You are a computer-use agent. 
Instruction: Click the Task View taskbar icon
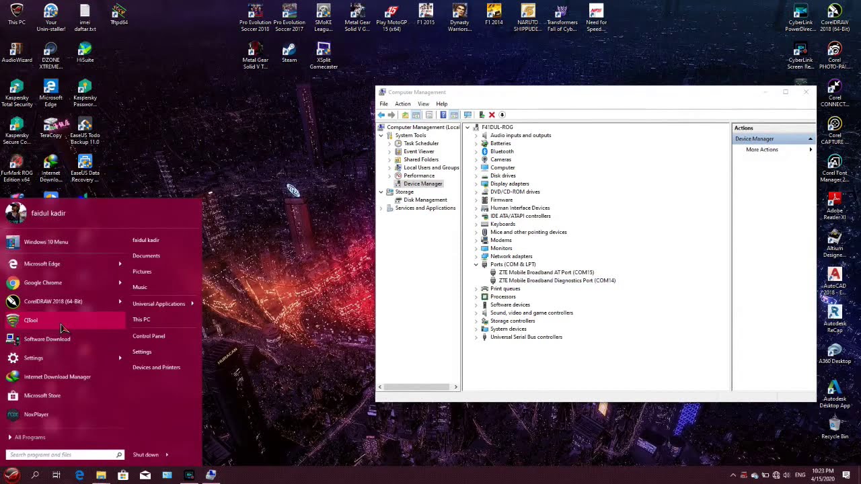[x=57, y=475]
